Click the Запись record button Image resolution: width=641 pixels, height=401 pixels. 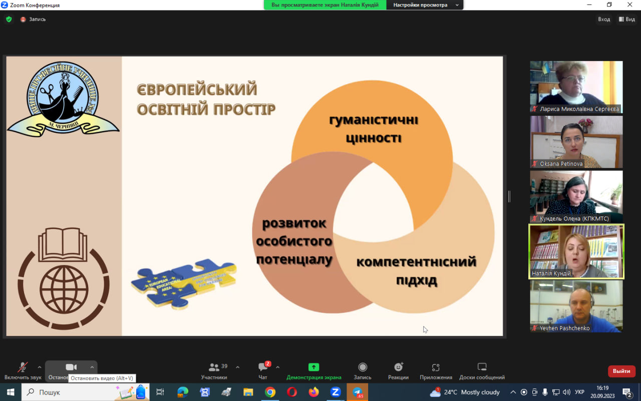click(x=363, y=371)
